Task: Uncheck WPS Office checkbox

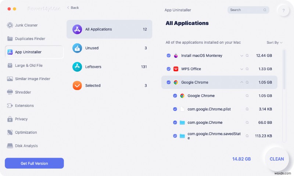Action: click(x=169, y=69)
